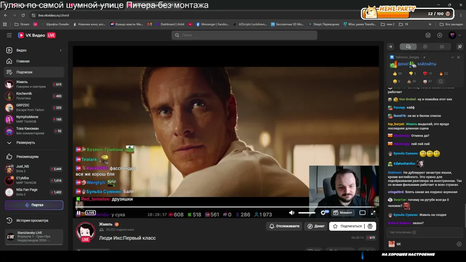The image size is (466, 262).
Task: Expand subscriptions list with Развернуть
Action: 34,143
